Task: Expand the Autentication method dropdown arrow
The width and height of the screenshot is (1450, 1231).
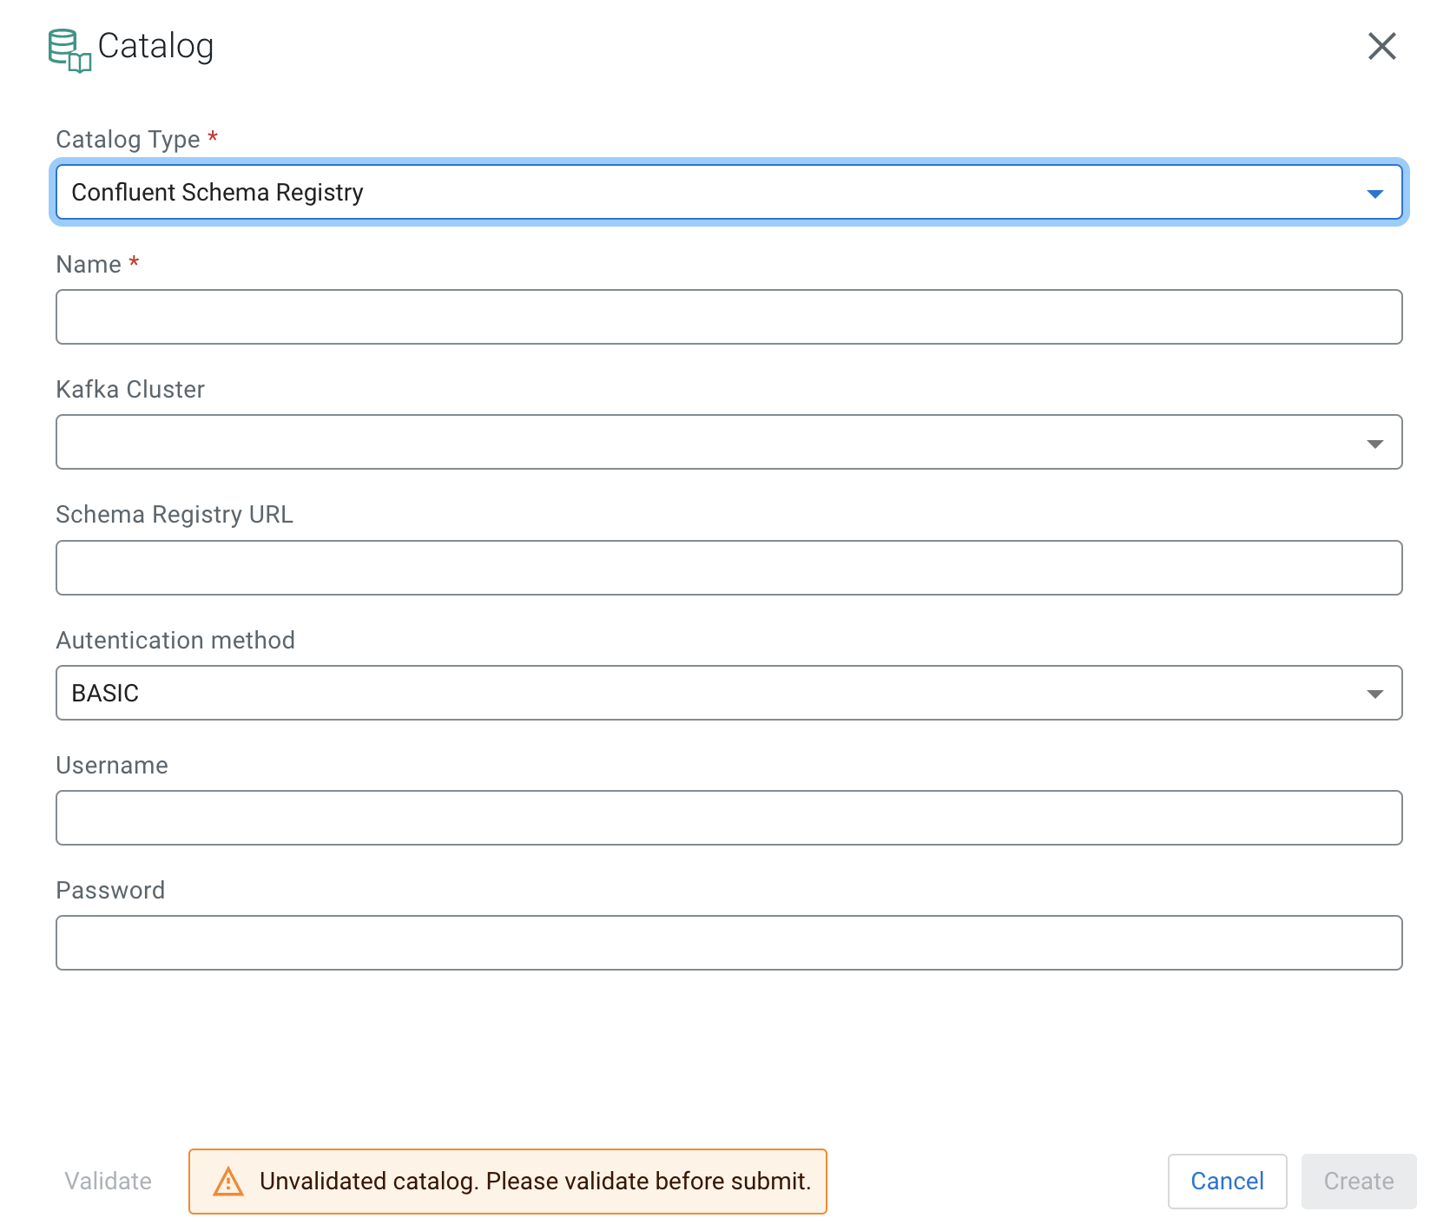Action: [1374, 693]
